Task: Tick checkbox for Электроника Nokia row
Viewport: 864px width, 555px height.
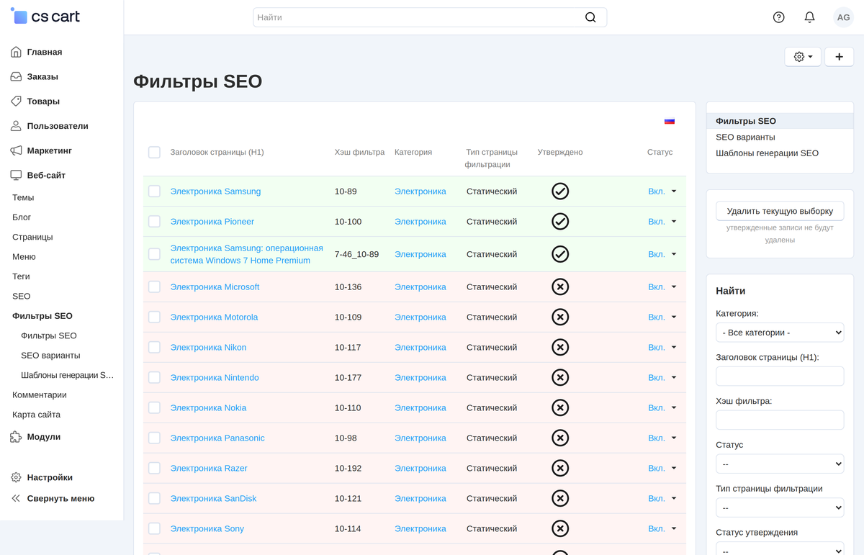Action: [154, 408]
